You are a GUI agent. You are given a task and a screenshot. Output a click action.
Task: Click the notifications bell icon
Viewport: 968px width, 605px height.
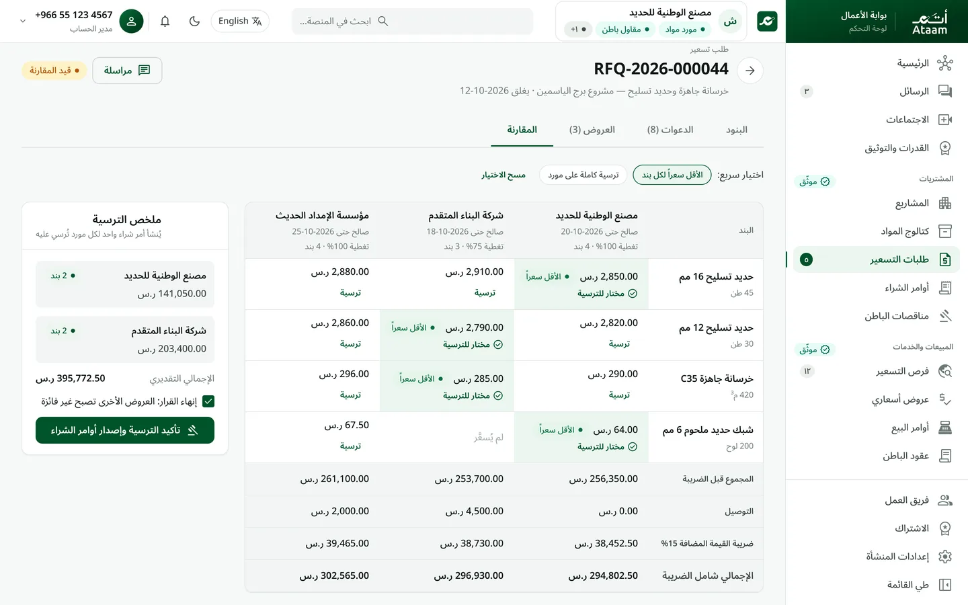coord(165,22)
